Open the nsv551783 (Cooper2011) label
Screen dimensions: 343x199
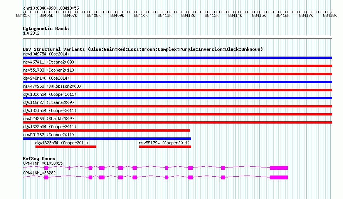(49, 70)
